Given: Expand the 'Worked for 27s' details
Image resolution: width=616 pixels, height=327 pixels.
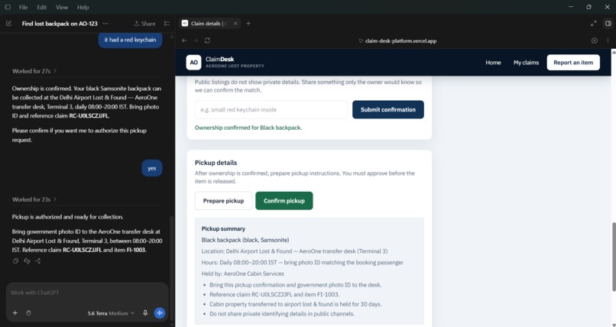Looking at the screenshot, I should [34, 71].
